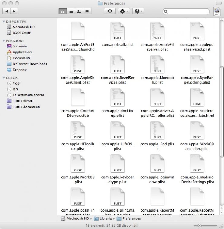
Task: Click Preferences in the path bar
Action: tap(128, 218)
